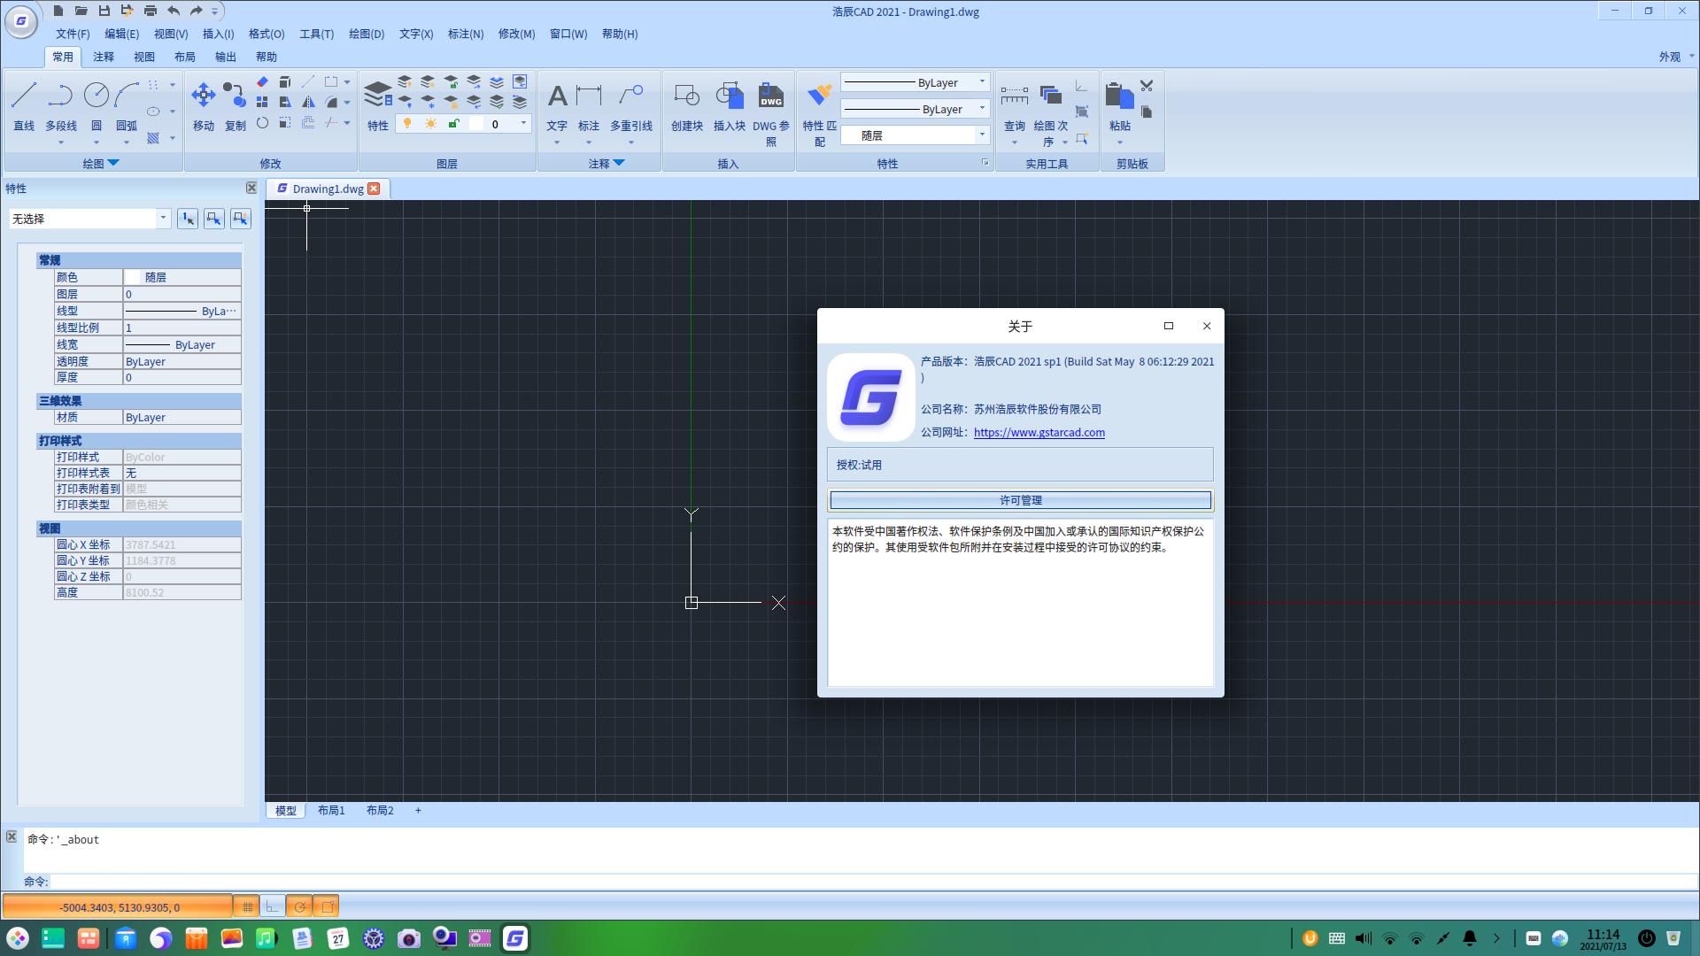Click the 线型比例 value field

182,328
